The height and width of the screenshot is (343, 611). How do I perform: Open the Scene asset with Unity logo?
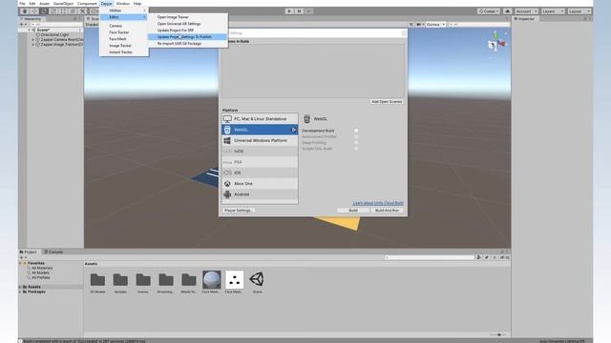(257, 279)
